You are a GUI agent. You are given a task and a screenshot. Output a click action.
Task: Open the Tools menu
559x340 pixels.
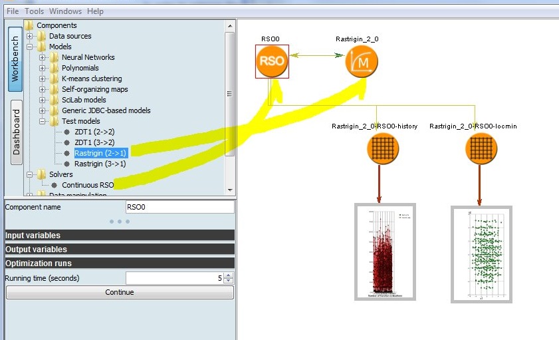point(34,11)
